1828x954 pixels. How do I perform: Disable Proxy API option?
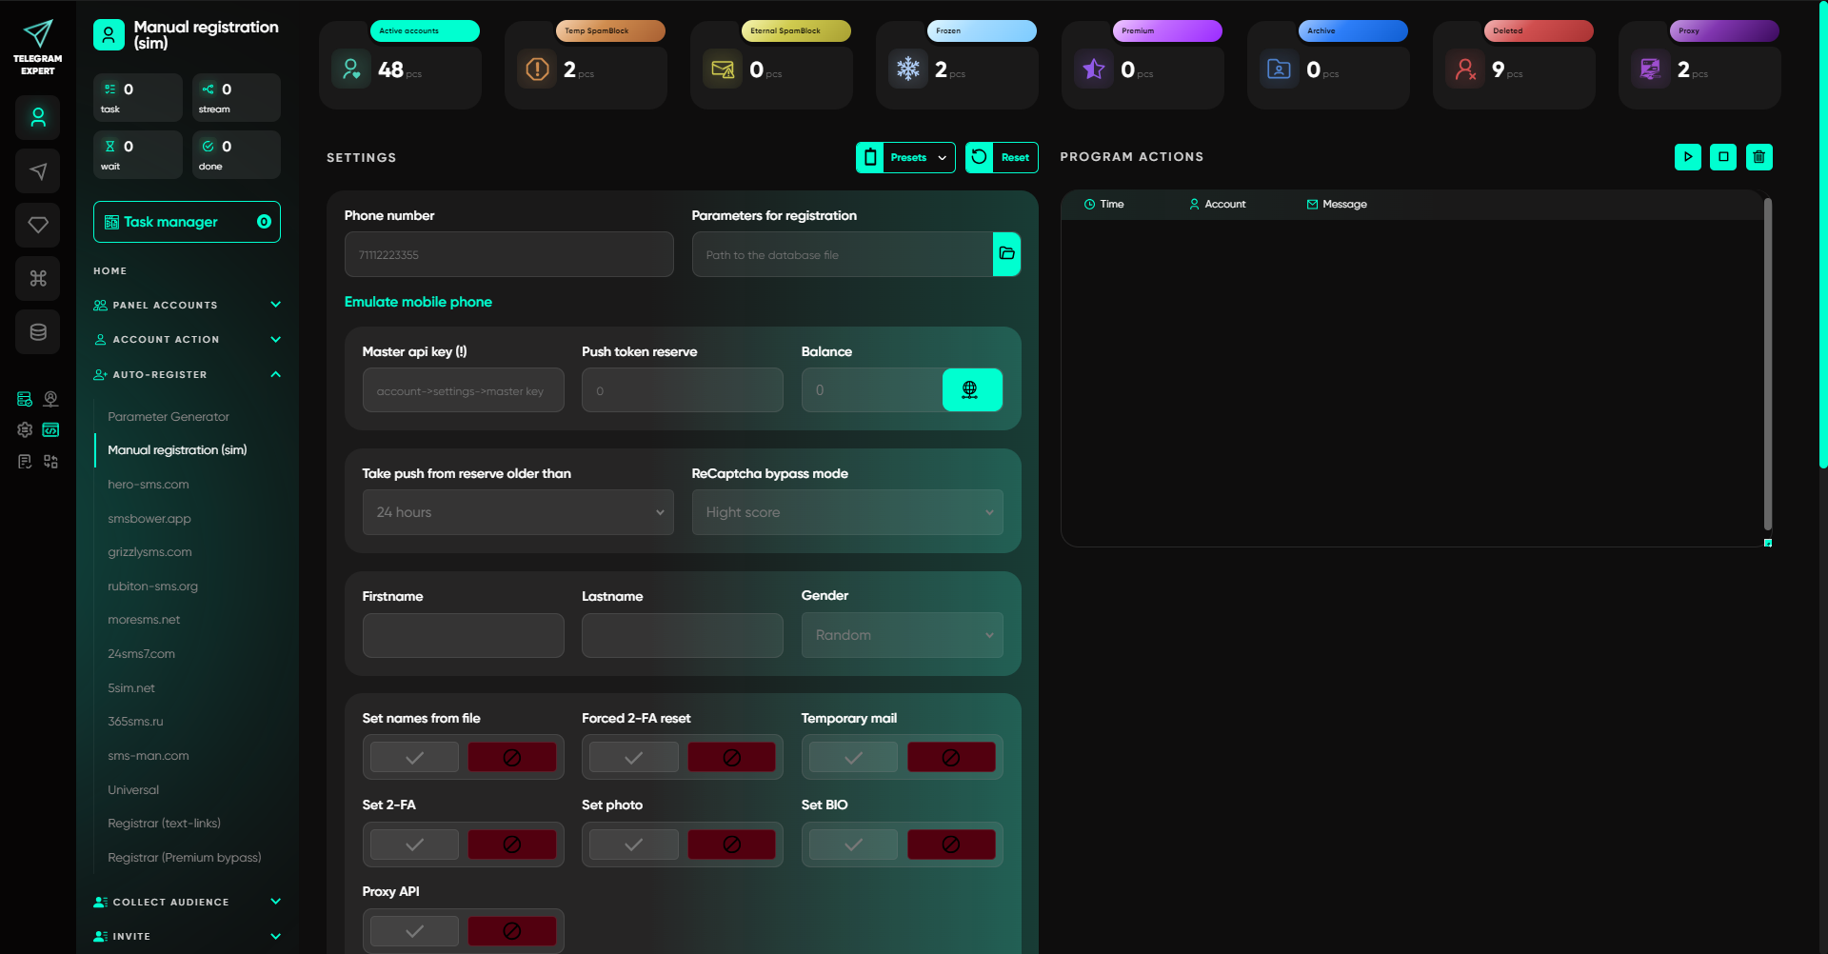511,931
